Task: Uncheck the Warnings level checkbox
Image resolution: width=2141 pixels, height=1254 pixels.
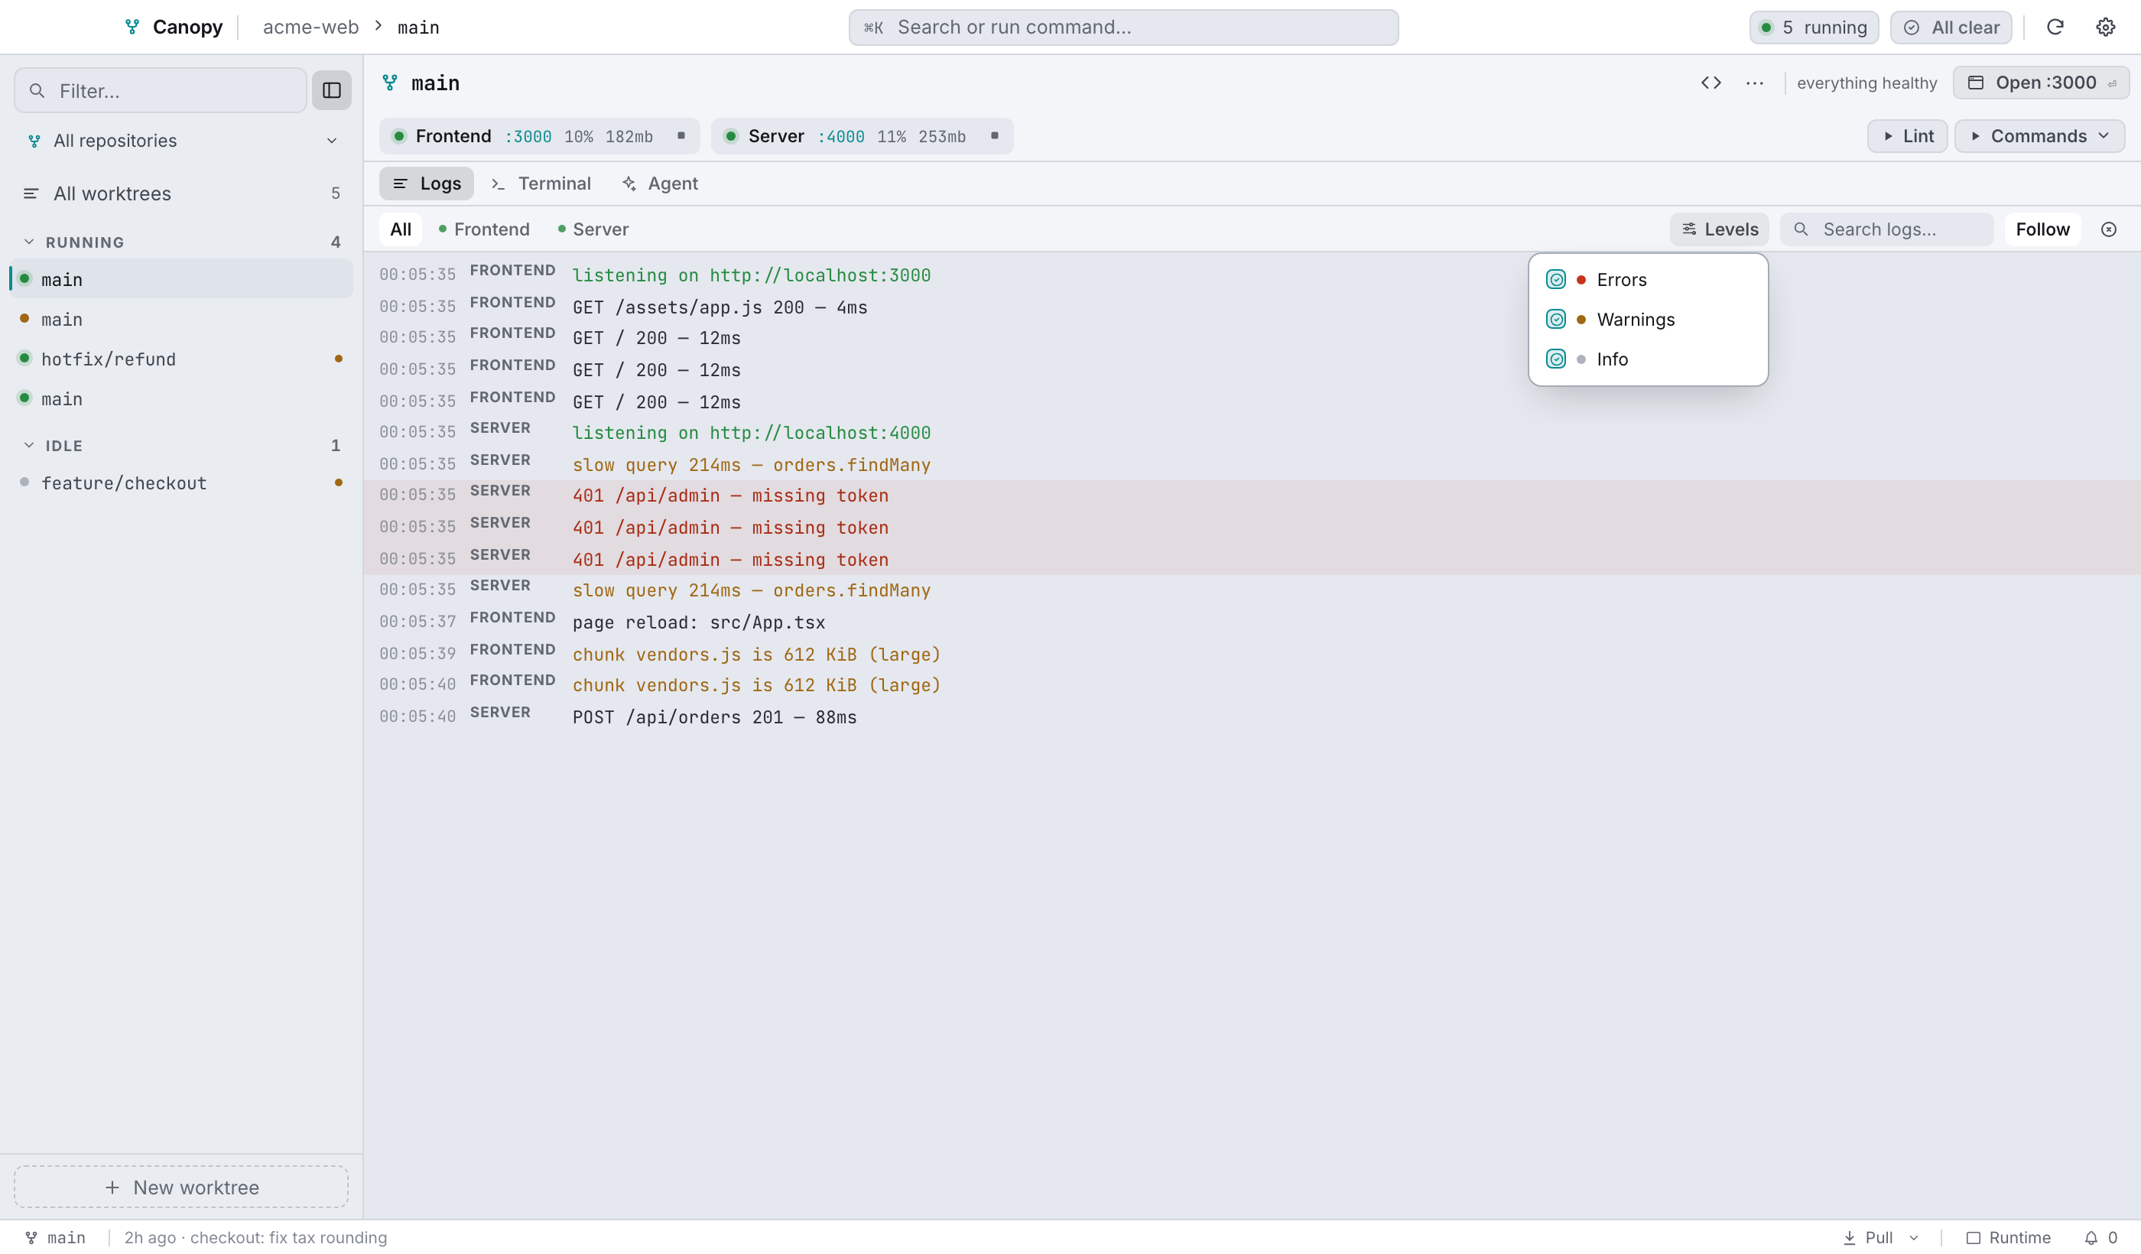Action: [x=1555, y=320]
